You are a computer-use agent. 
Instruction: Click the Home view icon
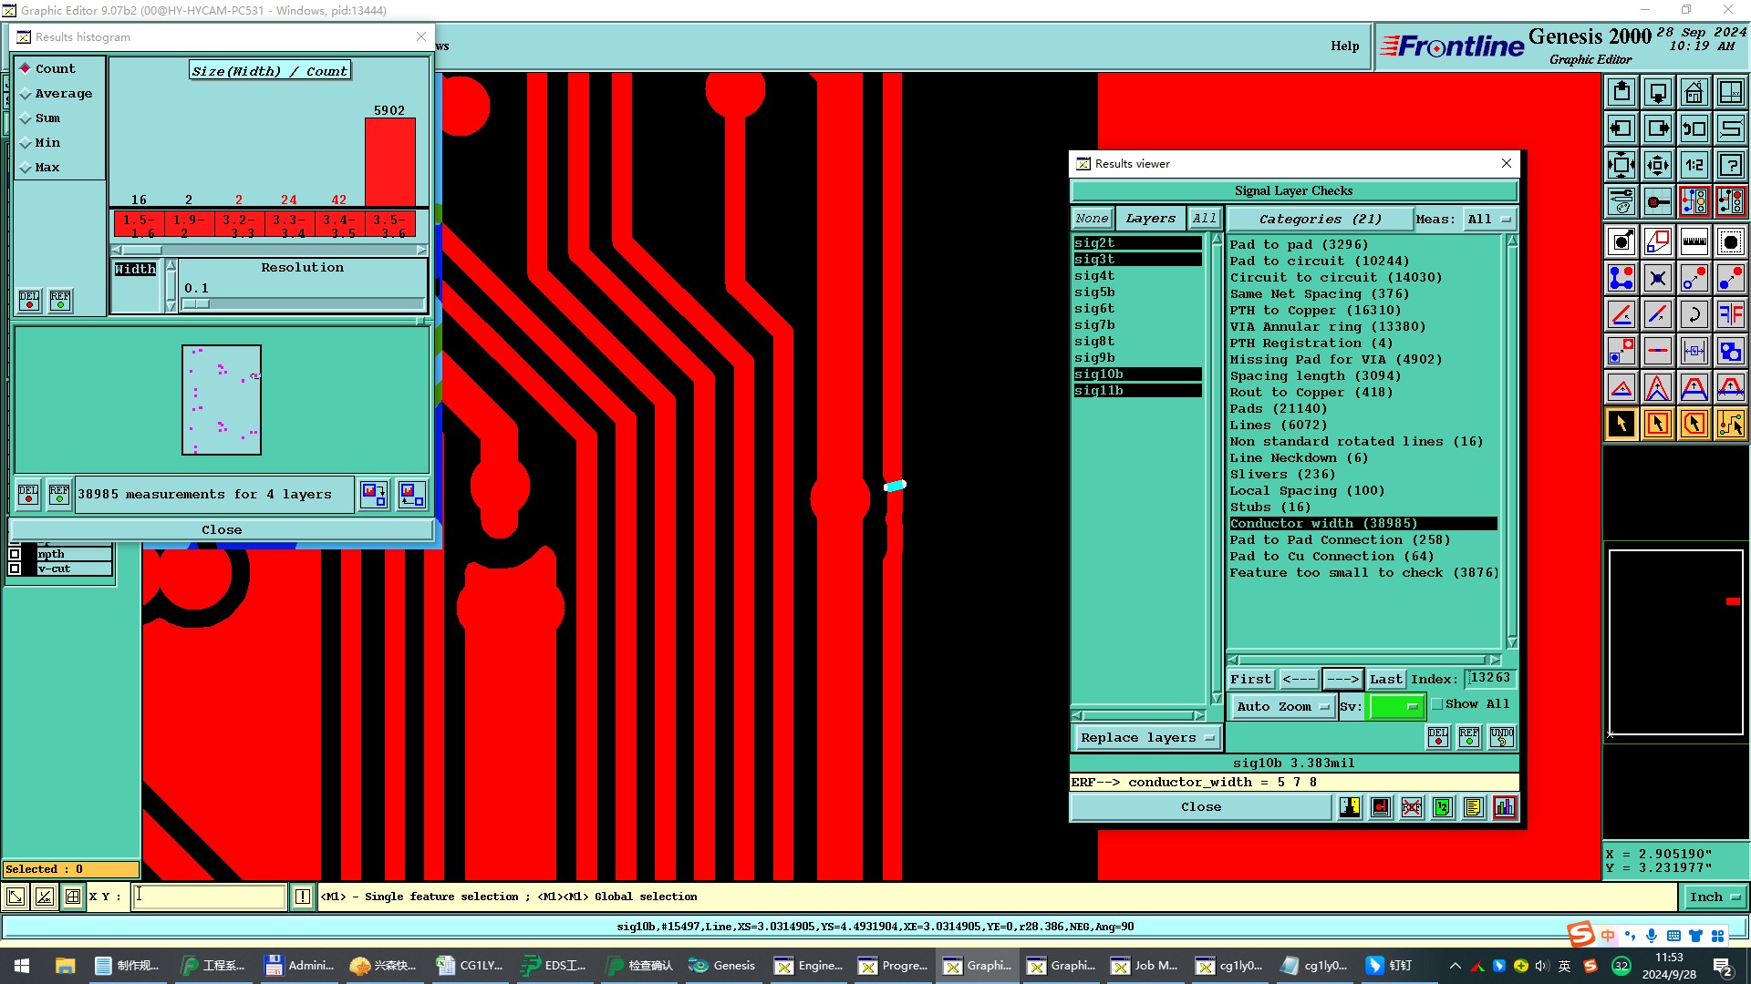[1694, 92]
